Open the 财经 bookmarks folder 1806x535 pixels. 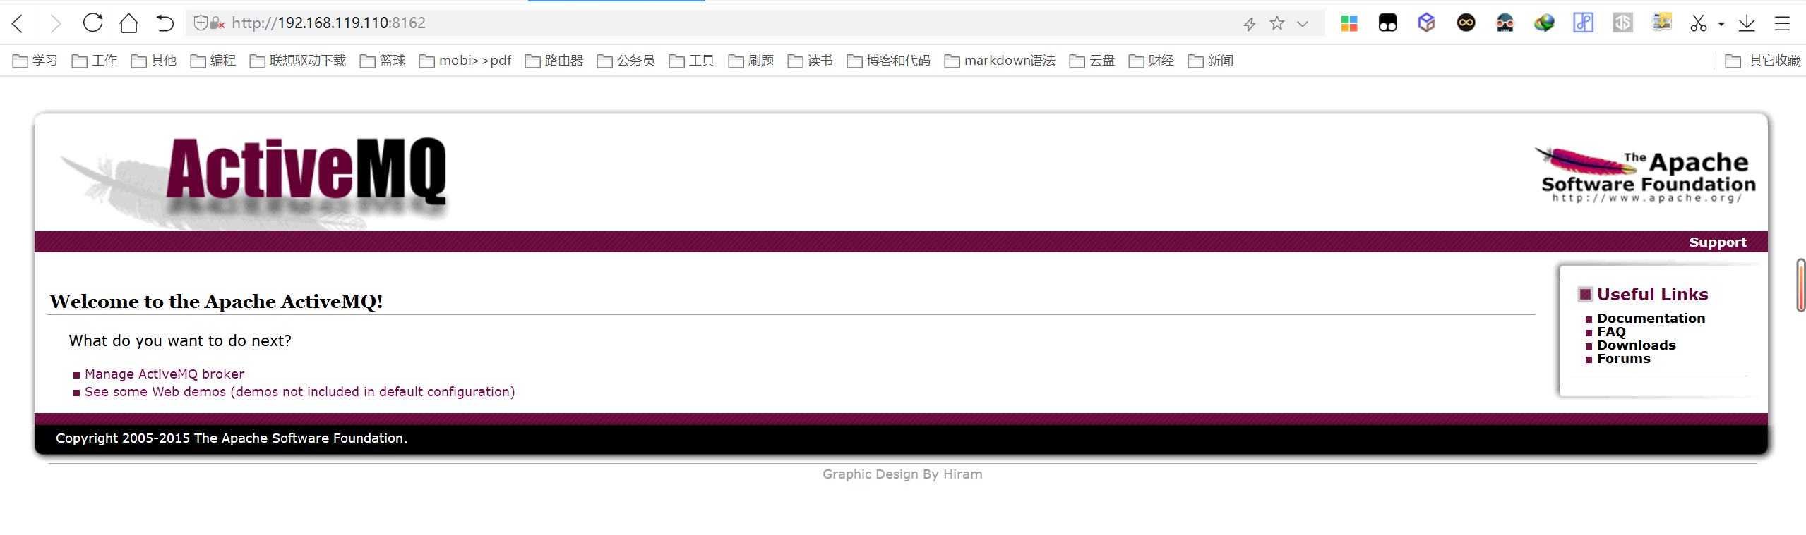point(1152,61)
